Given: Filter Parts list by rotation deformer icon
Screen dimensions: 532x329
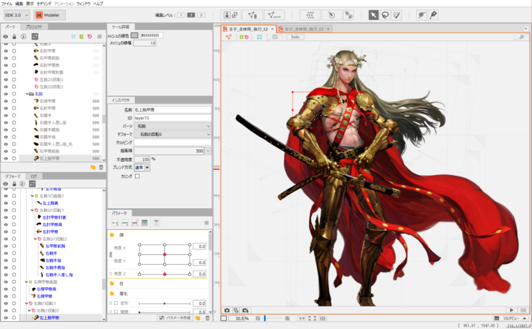Looking at the screenshot, I should 90,36.
